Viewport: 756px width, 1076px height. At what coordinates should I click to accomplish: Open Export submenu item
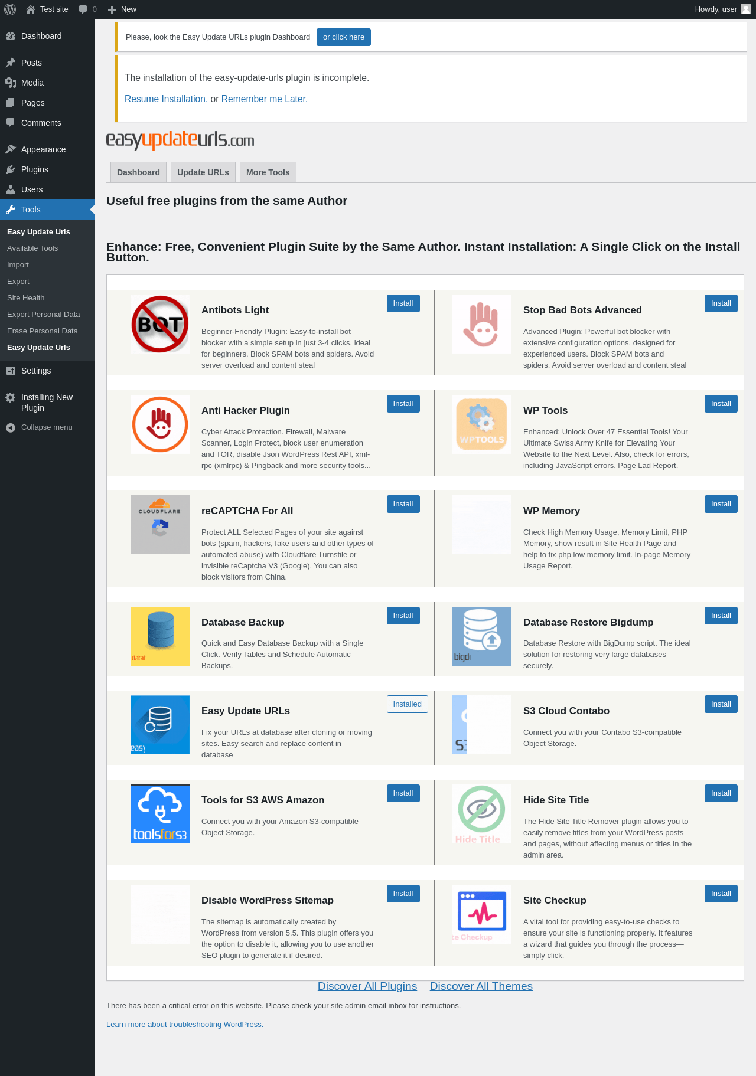[x=18, y=282]
